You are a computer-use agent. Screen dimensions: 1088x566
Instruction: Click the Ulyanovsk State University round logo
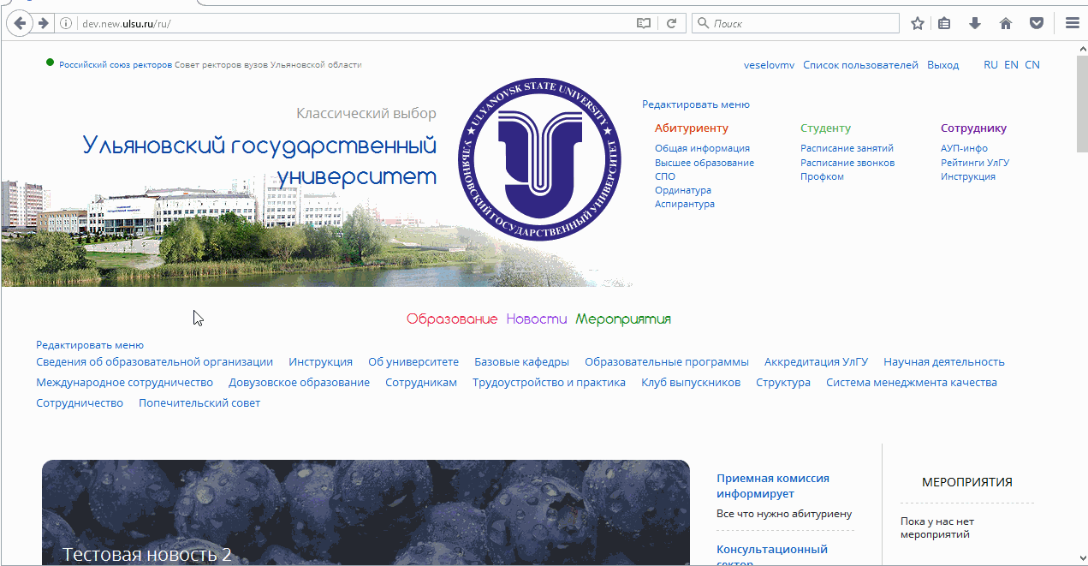coord(538,160)
